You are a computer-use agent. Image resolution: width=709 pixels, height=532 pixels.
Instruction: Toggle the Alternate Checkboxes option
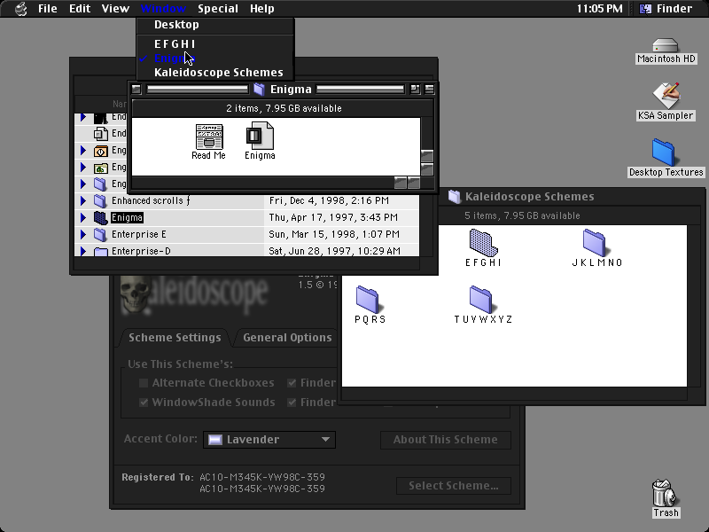[144, 383]
